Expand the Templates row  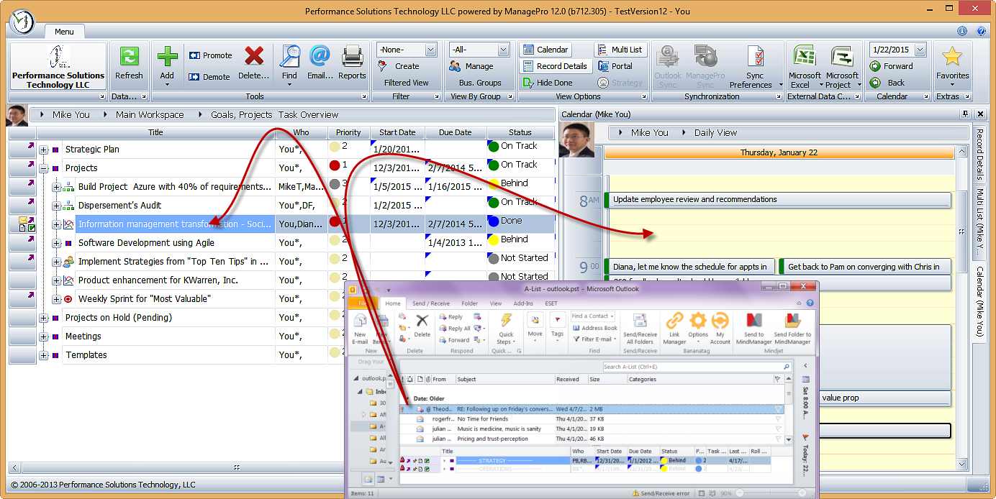44,355
